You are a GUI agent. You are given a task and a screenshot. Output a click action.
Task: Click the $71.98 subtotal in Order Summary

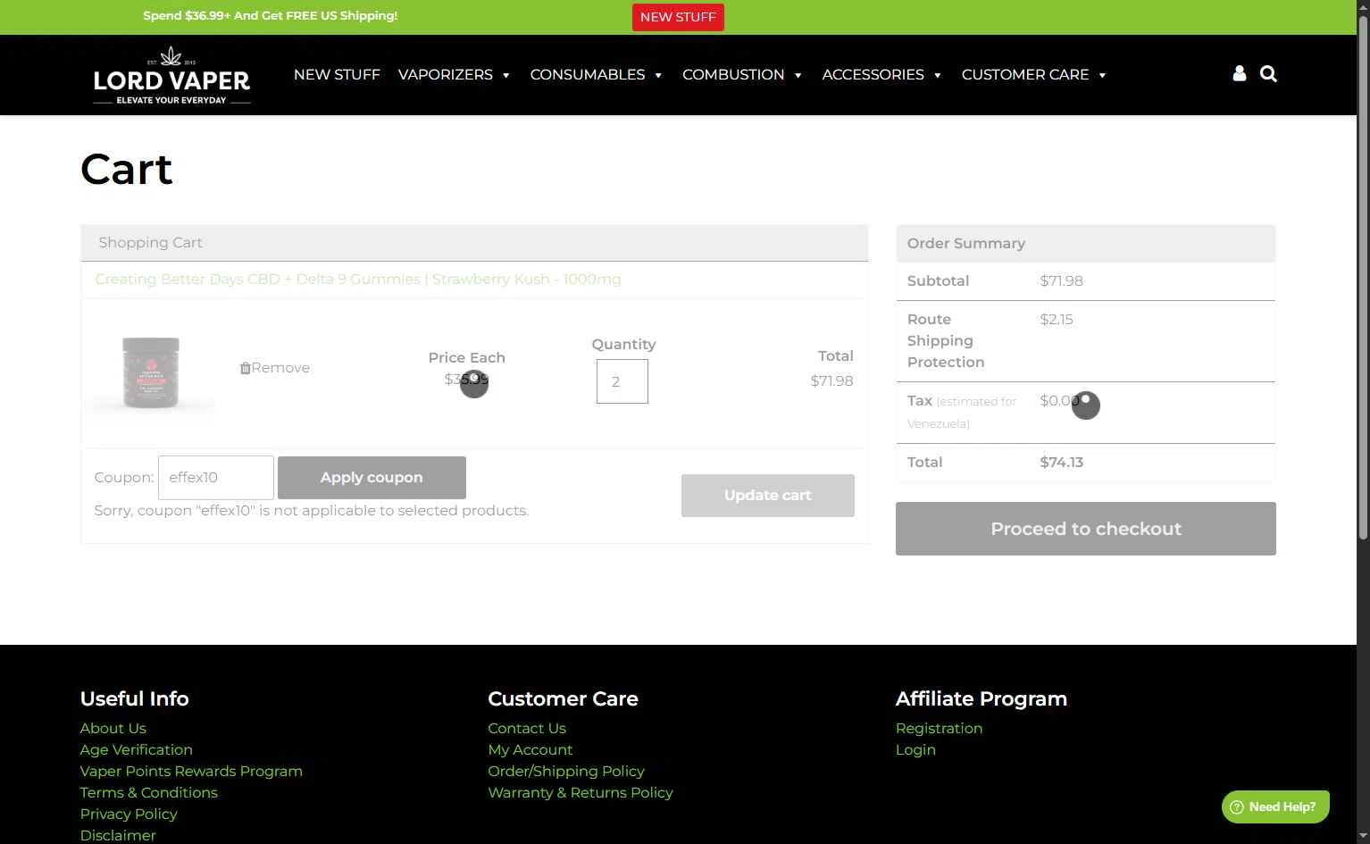point(1062,281)
